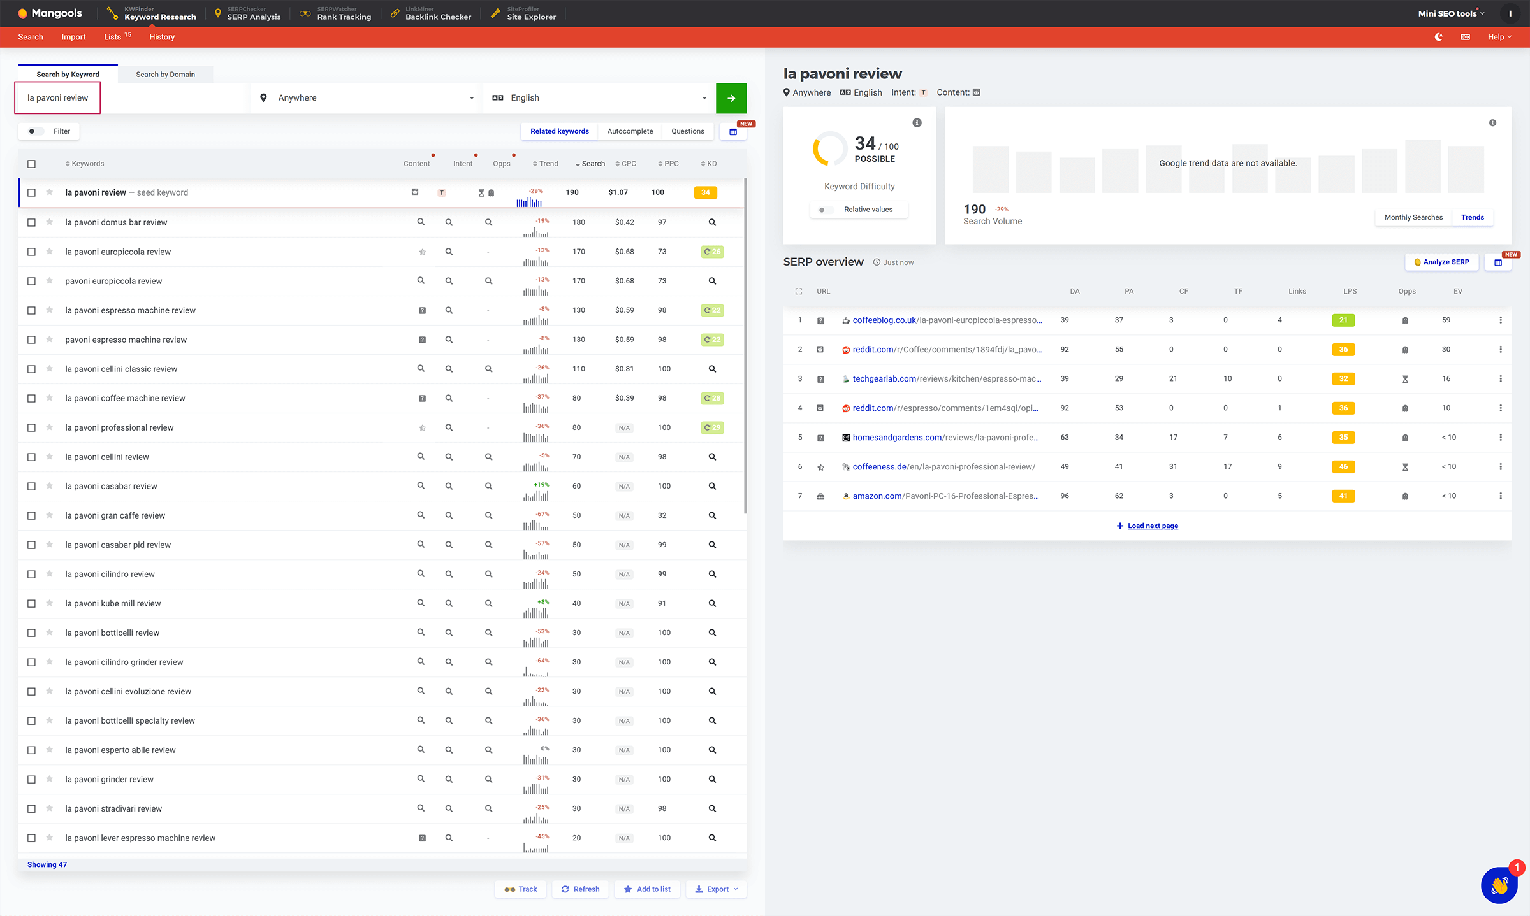1530x916 pixels.
Task: Select the Questions tab
Action: click(687, 131)
